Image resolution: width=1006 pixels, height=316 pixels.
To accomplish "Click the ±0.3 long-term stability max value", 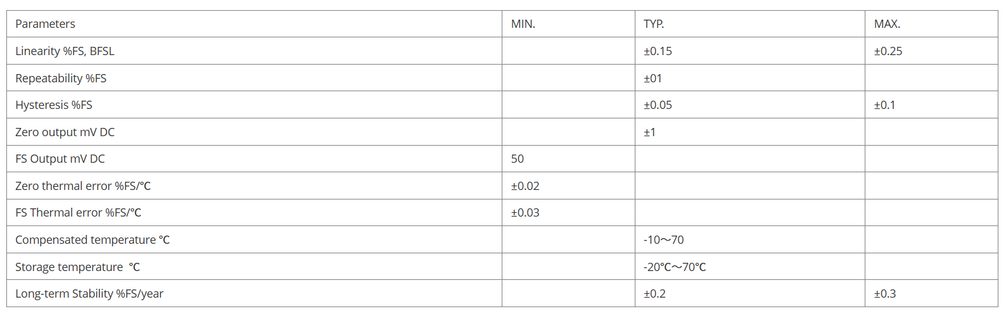I will [885, 294].
